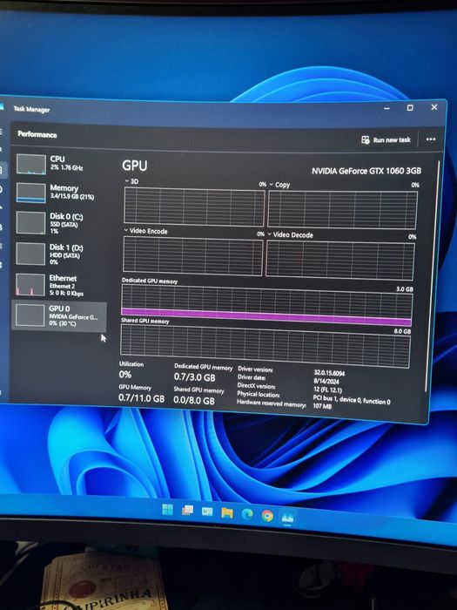Click the Run new task icon
The width and height of the screenshot is (457, 610).
366,139
